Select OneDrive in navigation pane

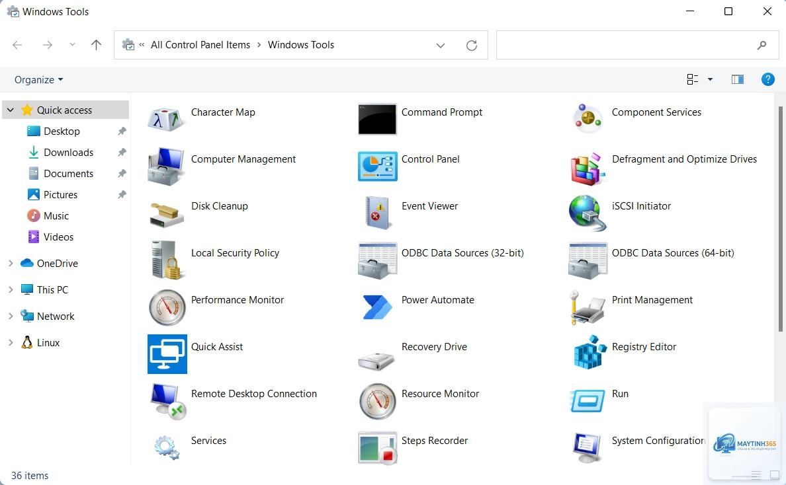pyautogui.click(x=57, y=263)
